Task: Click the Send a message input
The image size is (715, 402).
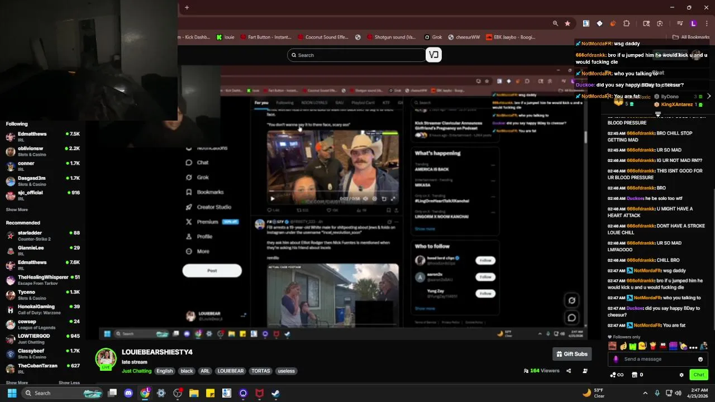Action: (657, 359)
